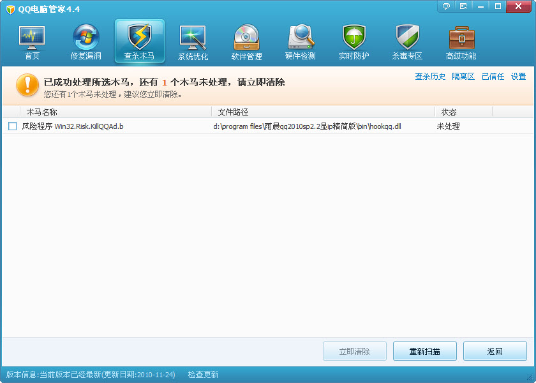Click the version info text 2010-11-24
Viewport: 536px width, 383px height.
click(x=91, y=375)
